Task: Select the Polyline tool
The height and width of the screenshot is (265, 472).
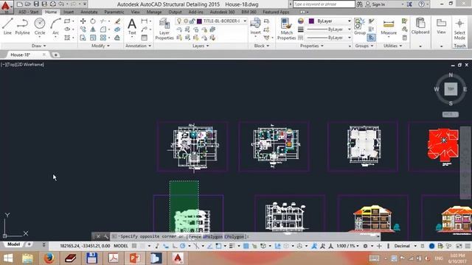Action: pos(22,26)
